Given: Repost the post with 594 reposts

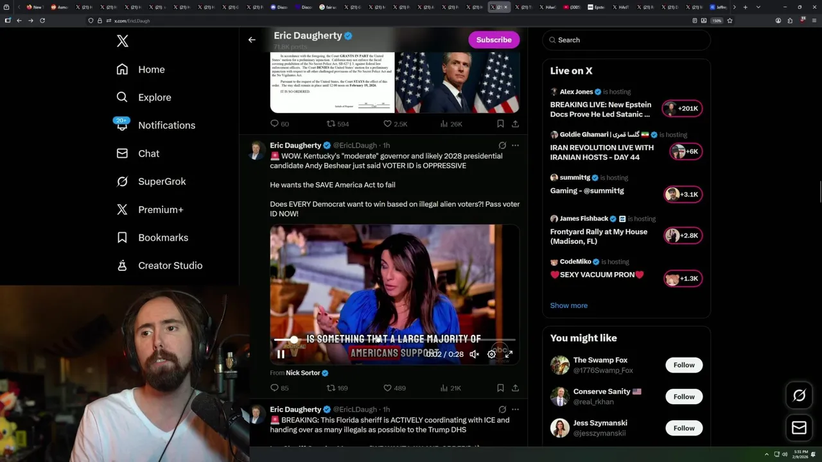Looking at the screenshot, I should pyautogui.click(x=338, y=124).
